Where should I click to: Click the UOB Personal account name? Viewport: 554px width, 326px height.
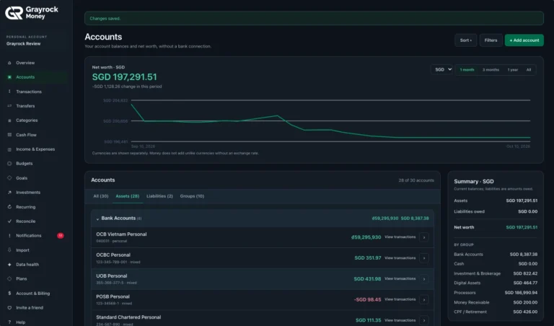pos(111,276)
